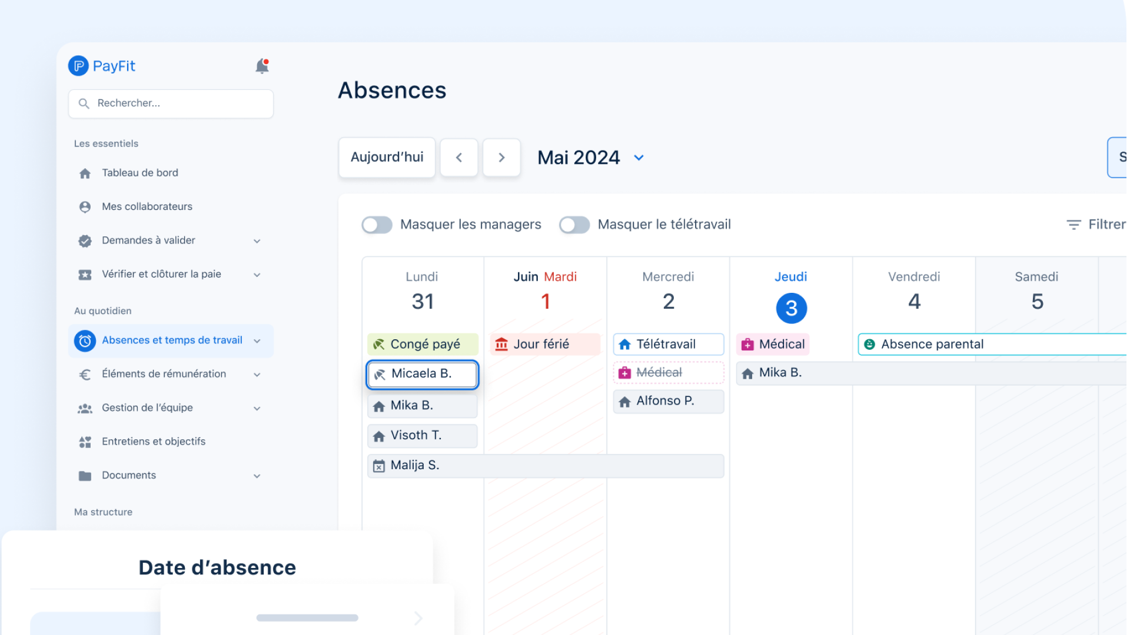
Task: Click the Rechercher search input field
Action: pos(171,103)
